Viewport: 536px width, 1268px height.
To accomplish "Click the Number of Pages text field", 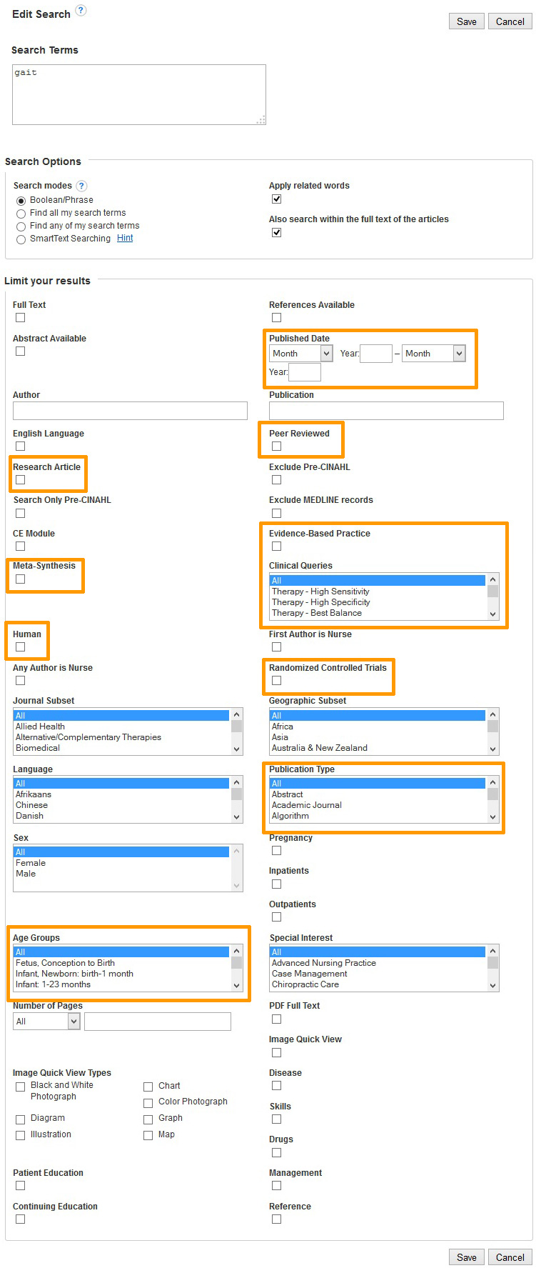I will tap(158, 1022).
